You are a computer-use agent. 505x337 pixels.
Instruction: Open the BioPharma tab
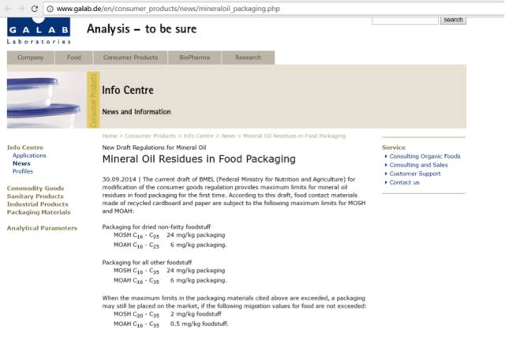click(195, 58)
